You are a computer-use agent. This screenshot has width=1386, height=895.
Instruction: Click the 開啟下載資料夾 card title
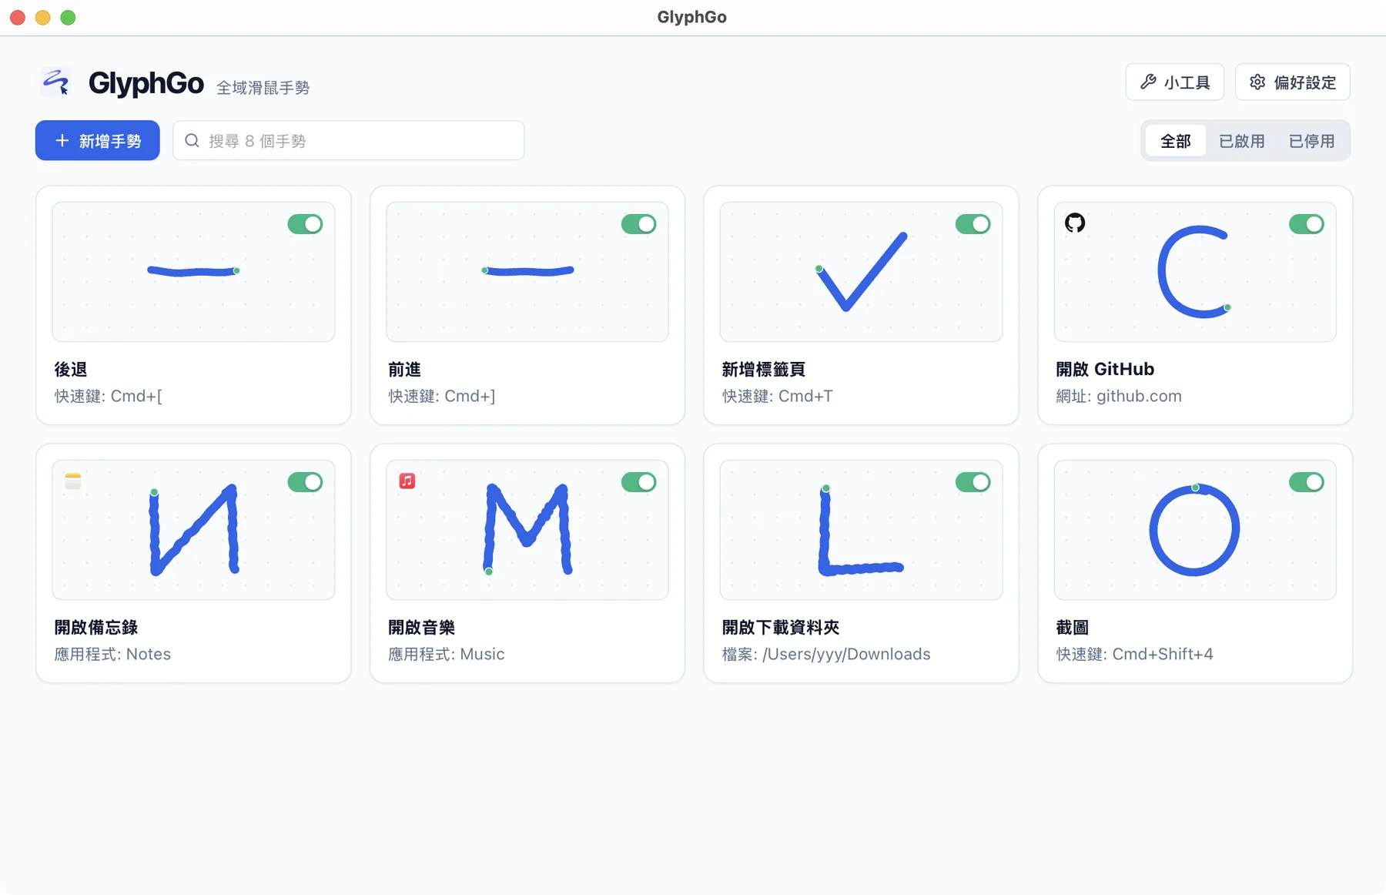[781, 628]
